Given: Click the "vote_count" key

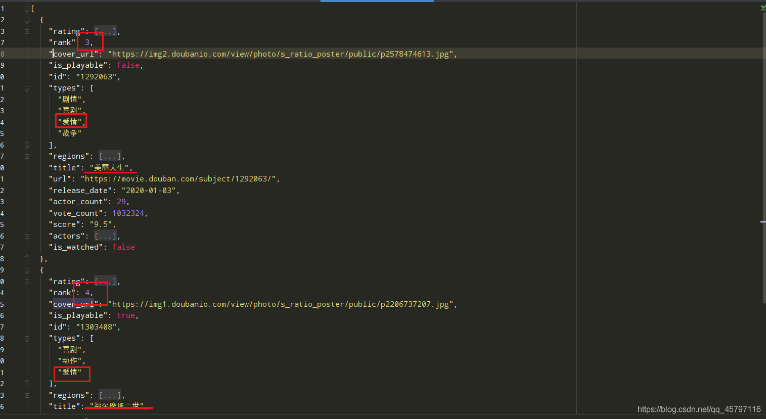Looking at the screenshot, I should point(76,213).
